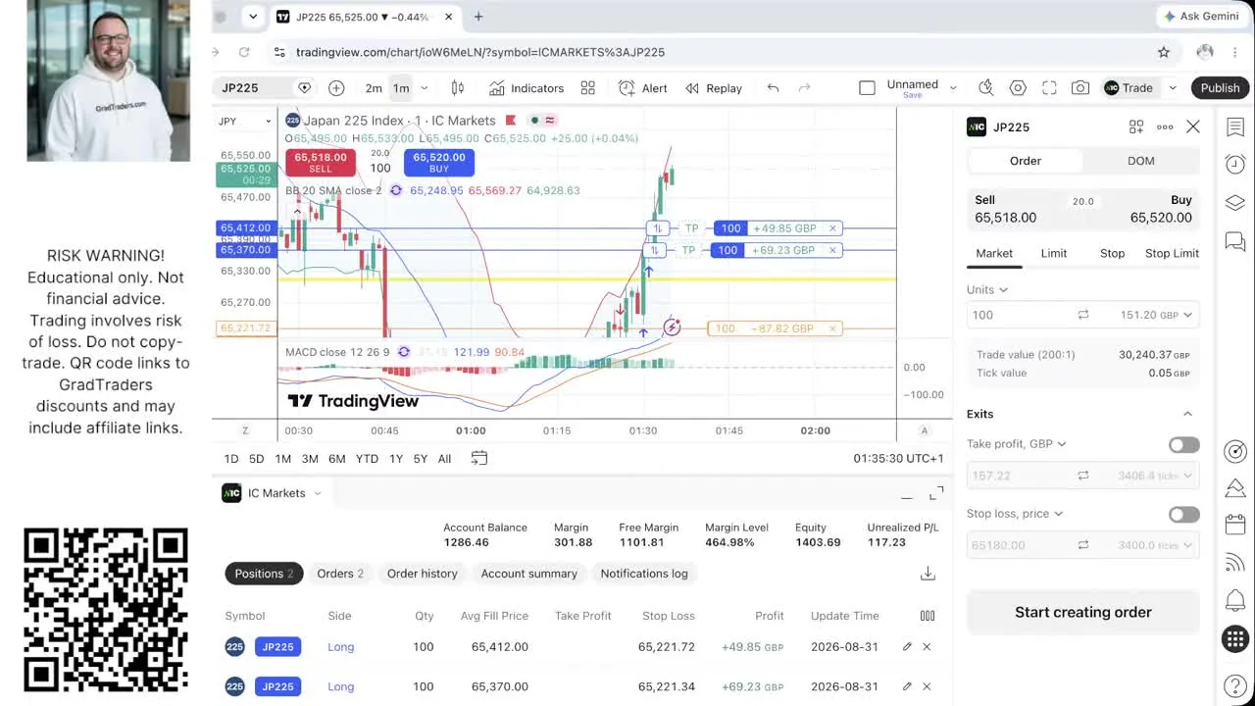Open the Account summary tab

(x=529, y=574)
